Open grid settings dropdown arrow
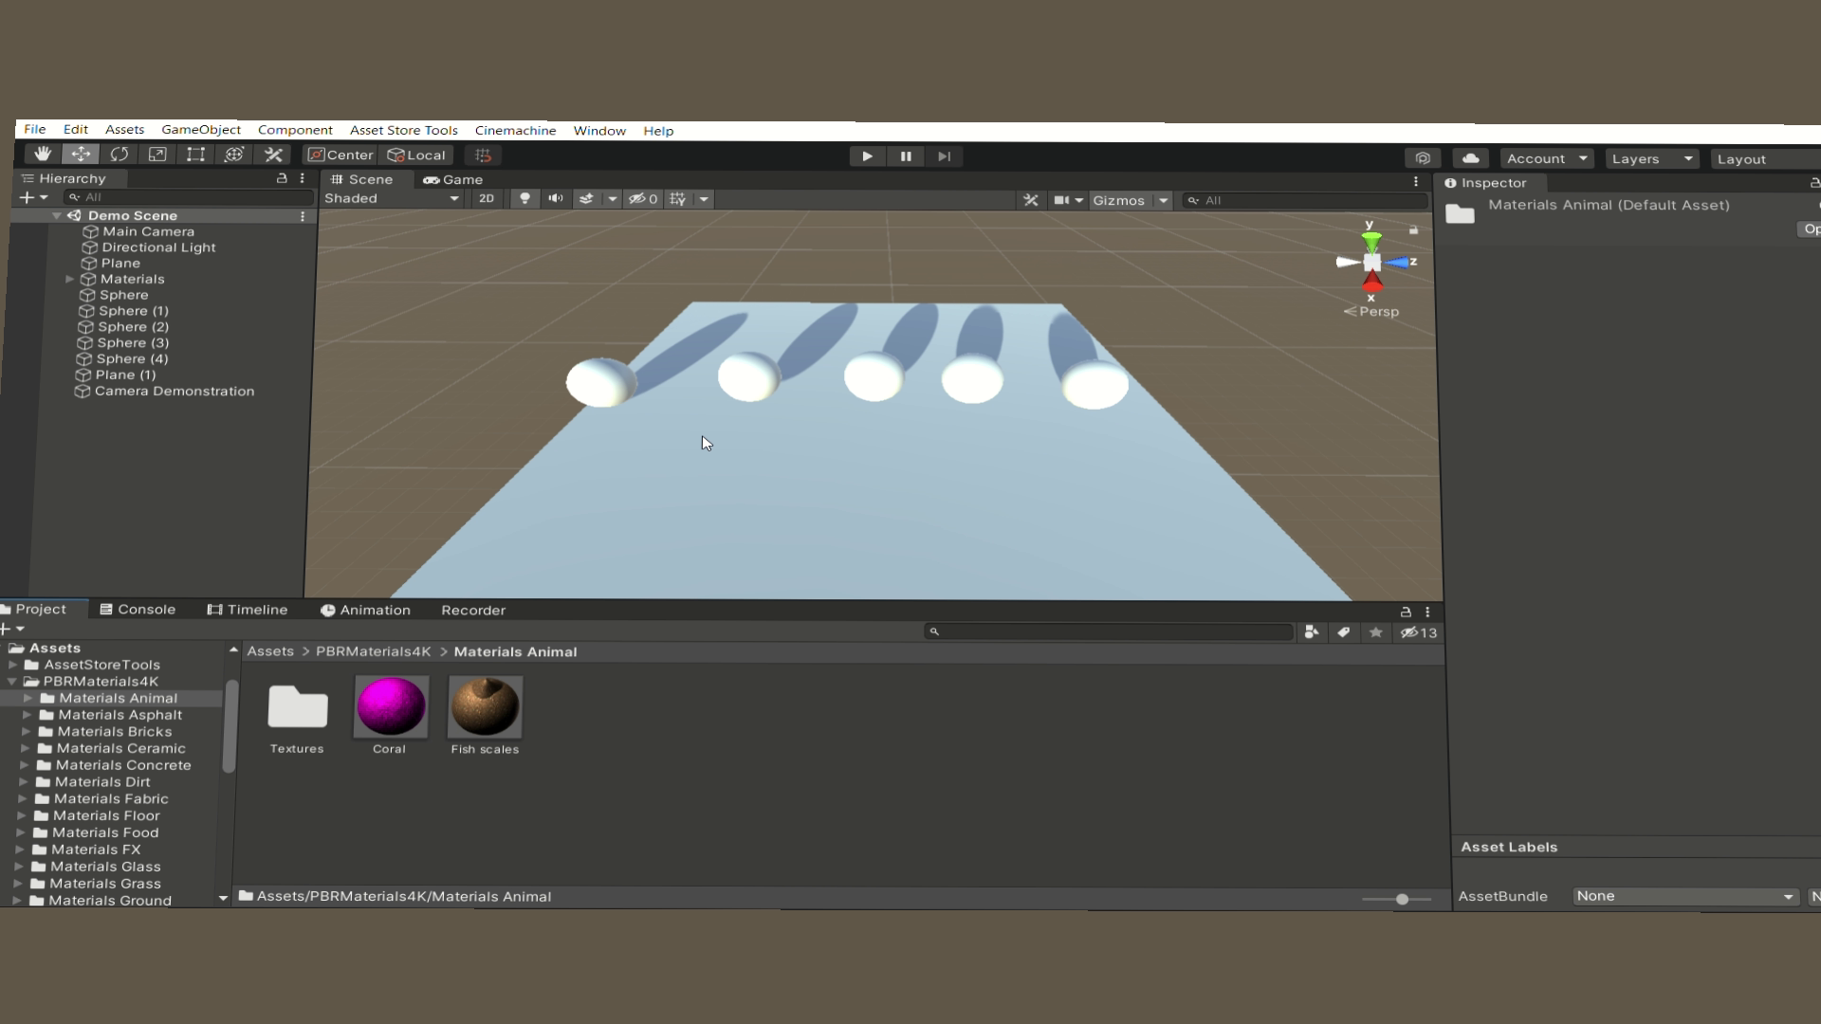 704,199
